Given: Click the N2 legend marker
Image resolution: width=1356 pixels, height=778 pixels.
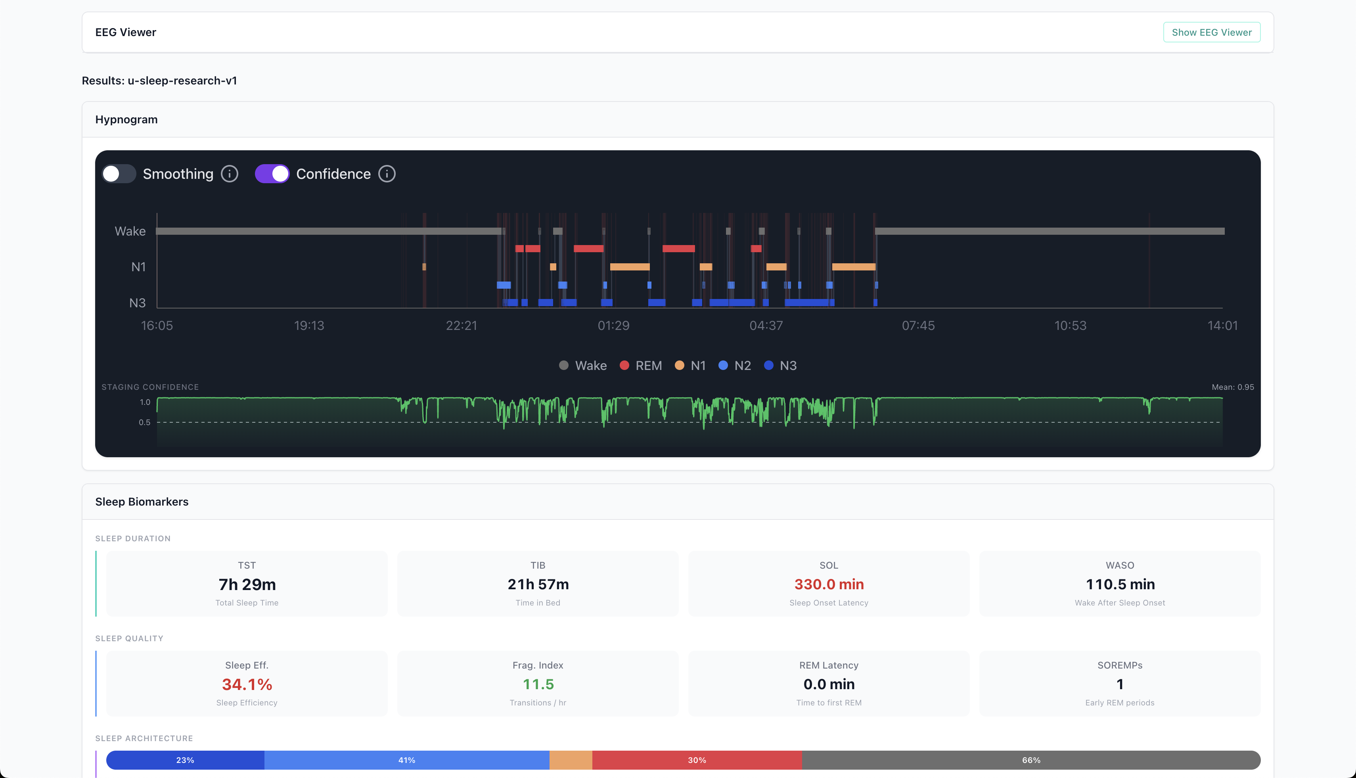Looking at the screenshot, I should (x=724, y=366).
